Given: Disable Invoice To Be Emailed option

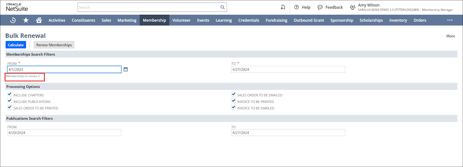Looking at the screenshot, I should click(x=234, y=107).
